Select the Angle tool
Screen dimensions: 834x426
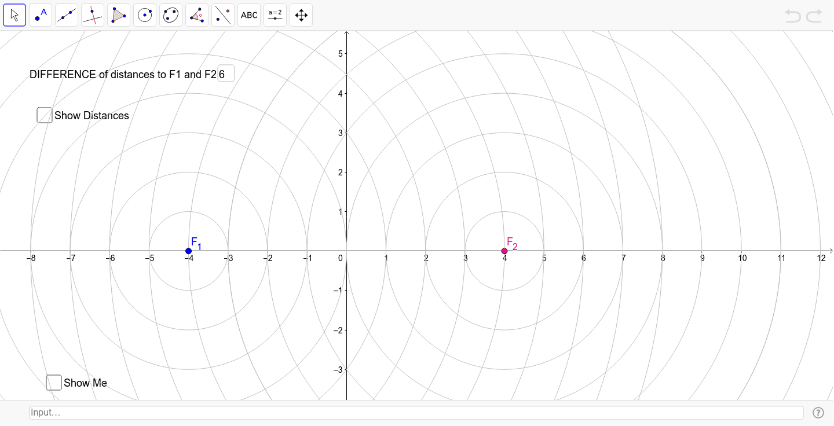[197, 15]
